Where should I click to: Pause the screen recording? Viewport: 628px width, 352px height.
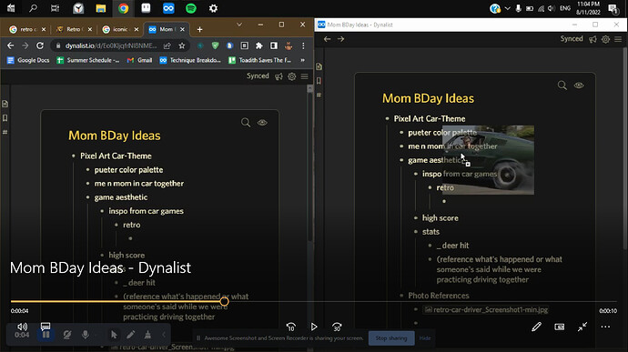[46, 335]
